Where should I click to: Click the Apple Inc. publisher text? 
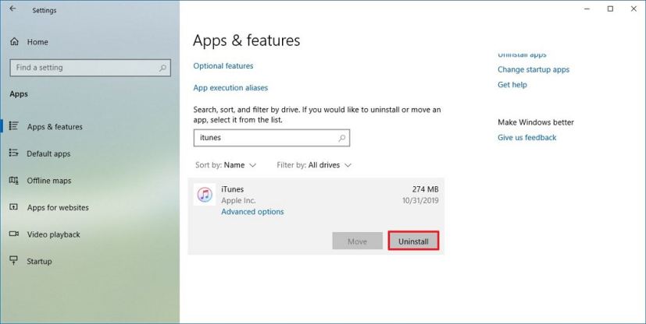pyautogui.click(x=238, y=201)
